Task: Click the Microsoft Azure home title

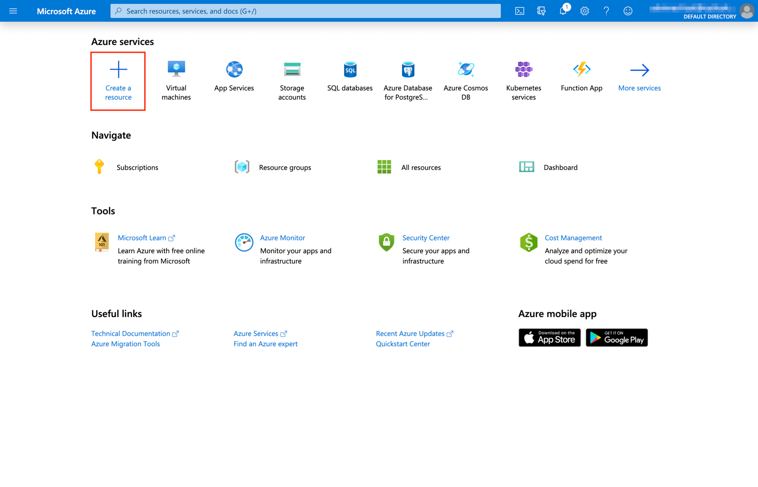Action: [66, 11]
